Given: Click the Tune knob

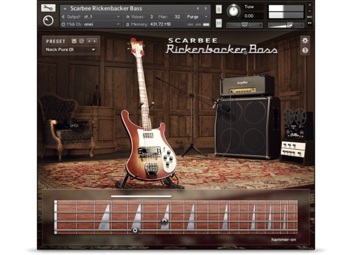Looking at the screenshot, I should pyautogui.click(x=233, y=11).
